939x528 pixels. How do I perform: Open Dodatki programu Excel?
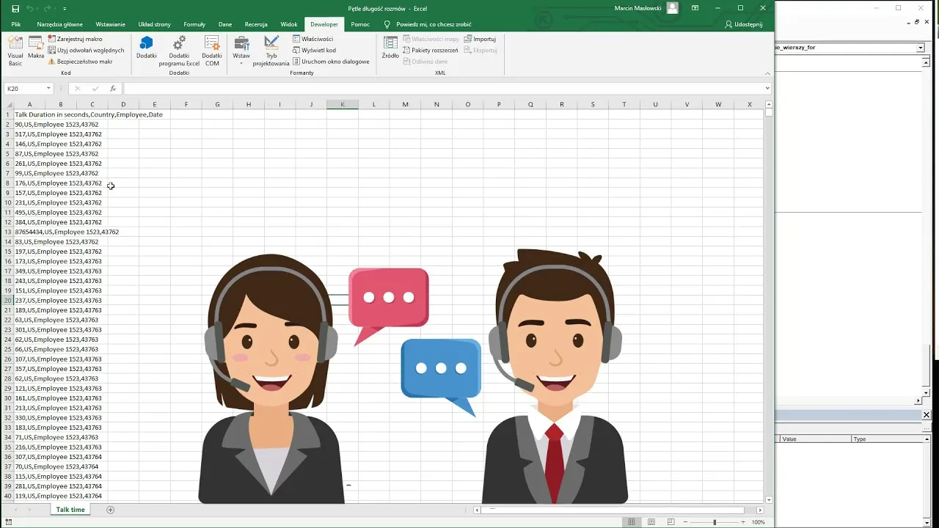point(179,50)
